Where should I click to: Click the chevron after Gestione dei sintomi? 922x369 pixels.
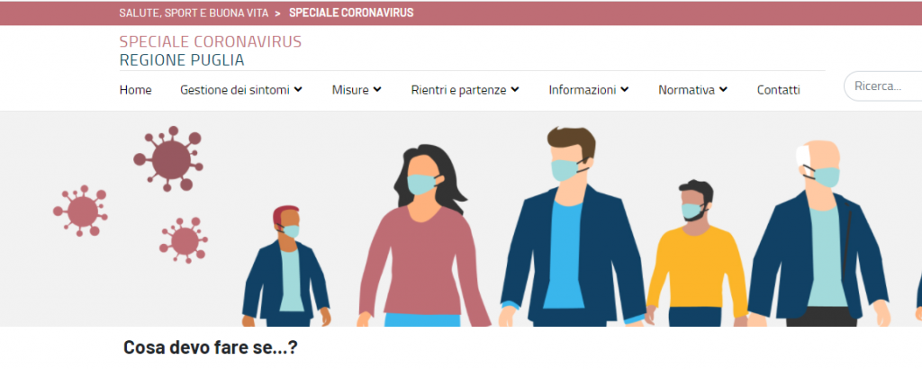click(298, 90)
